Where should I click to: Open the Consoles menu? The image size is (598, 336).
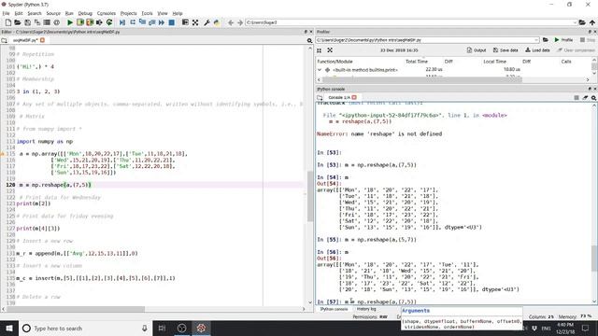[x=106, y=13]
